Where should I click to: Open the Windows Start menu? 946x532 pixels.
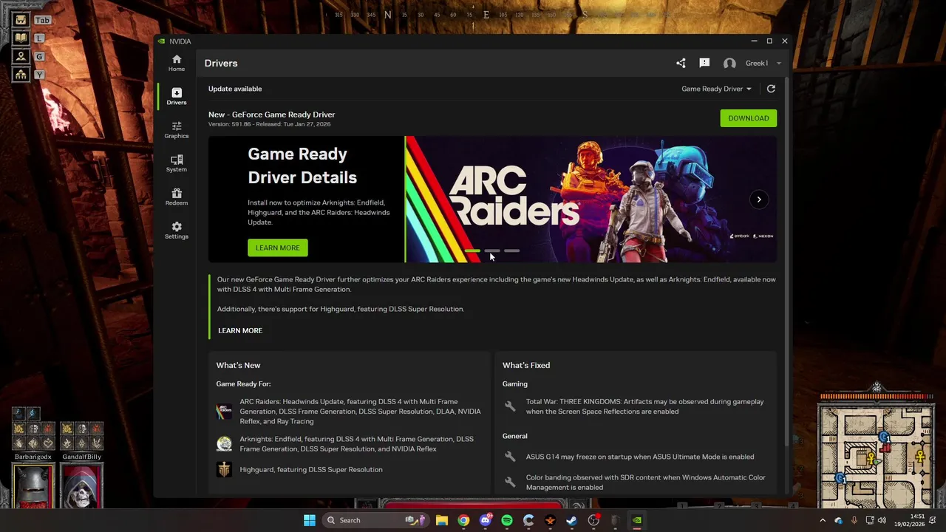[x=310, y=520]
